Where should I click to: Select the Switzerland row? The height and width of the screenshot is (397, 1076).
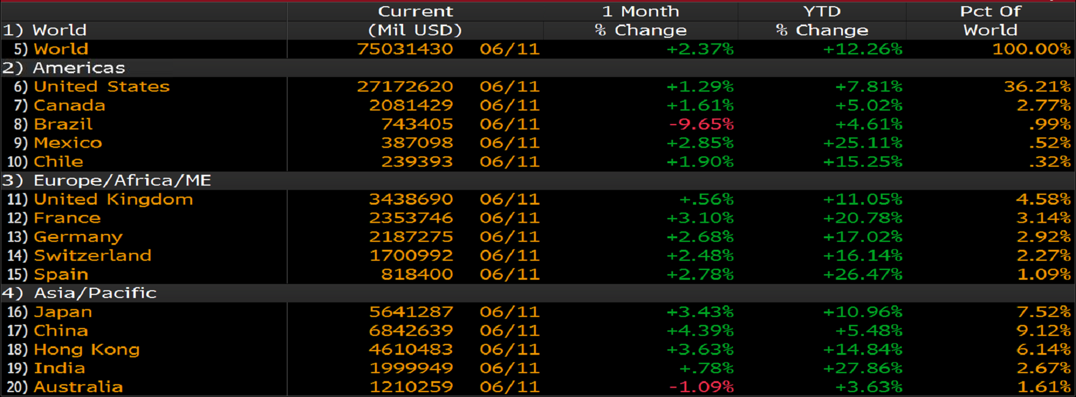pos(92,255)
